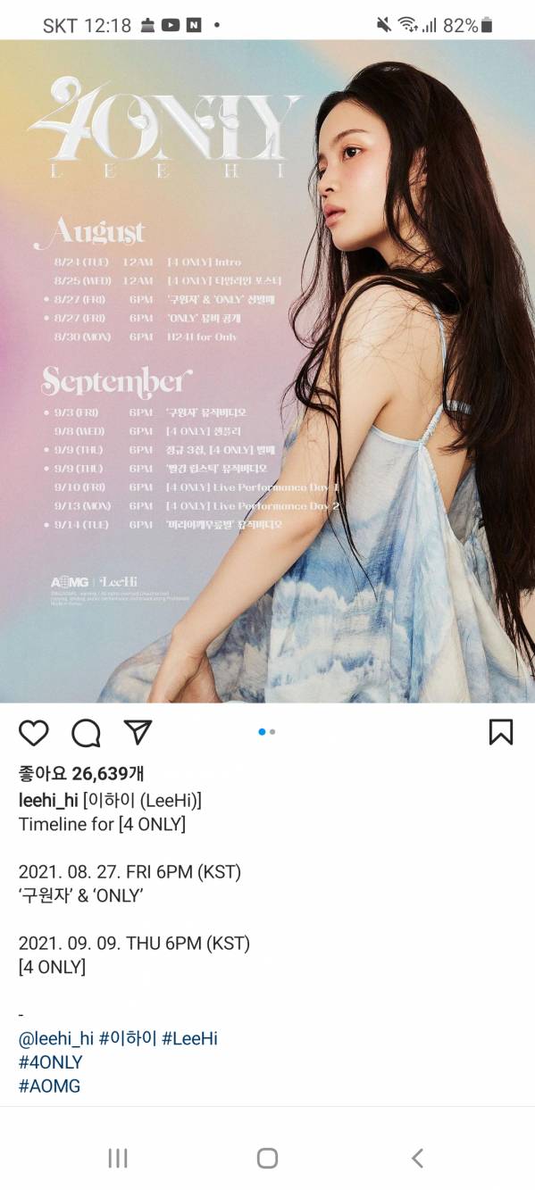
Task: Tap the Android back arrow
Action: [x=417, y=1158]
